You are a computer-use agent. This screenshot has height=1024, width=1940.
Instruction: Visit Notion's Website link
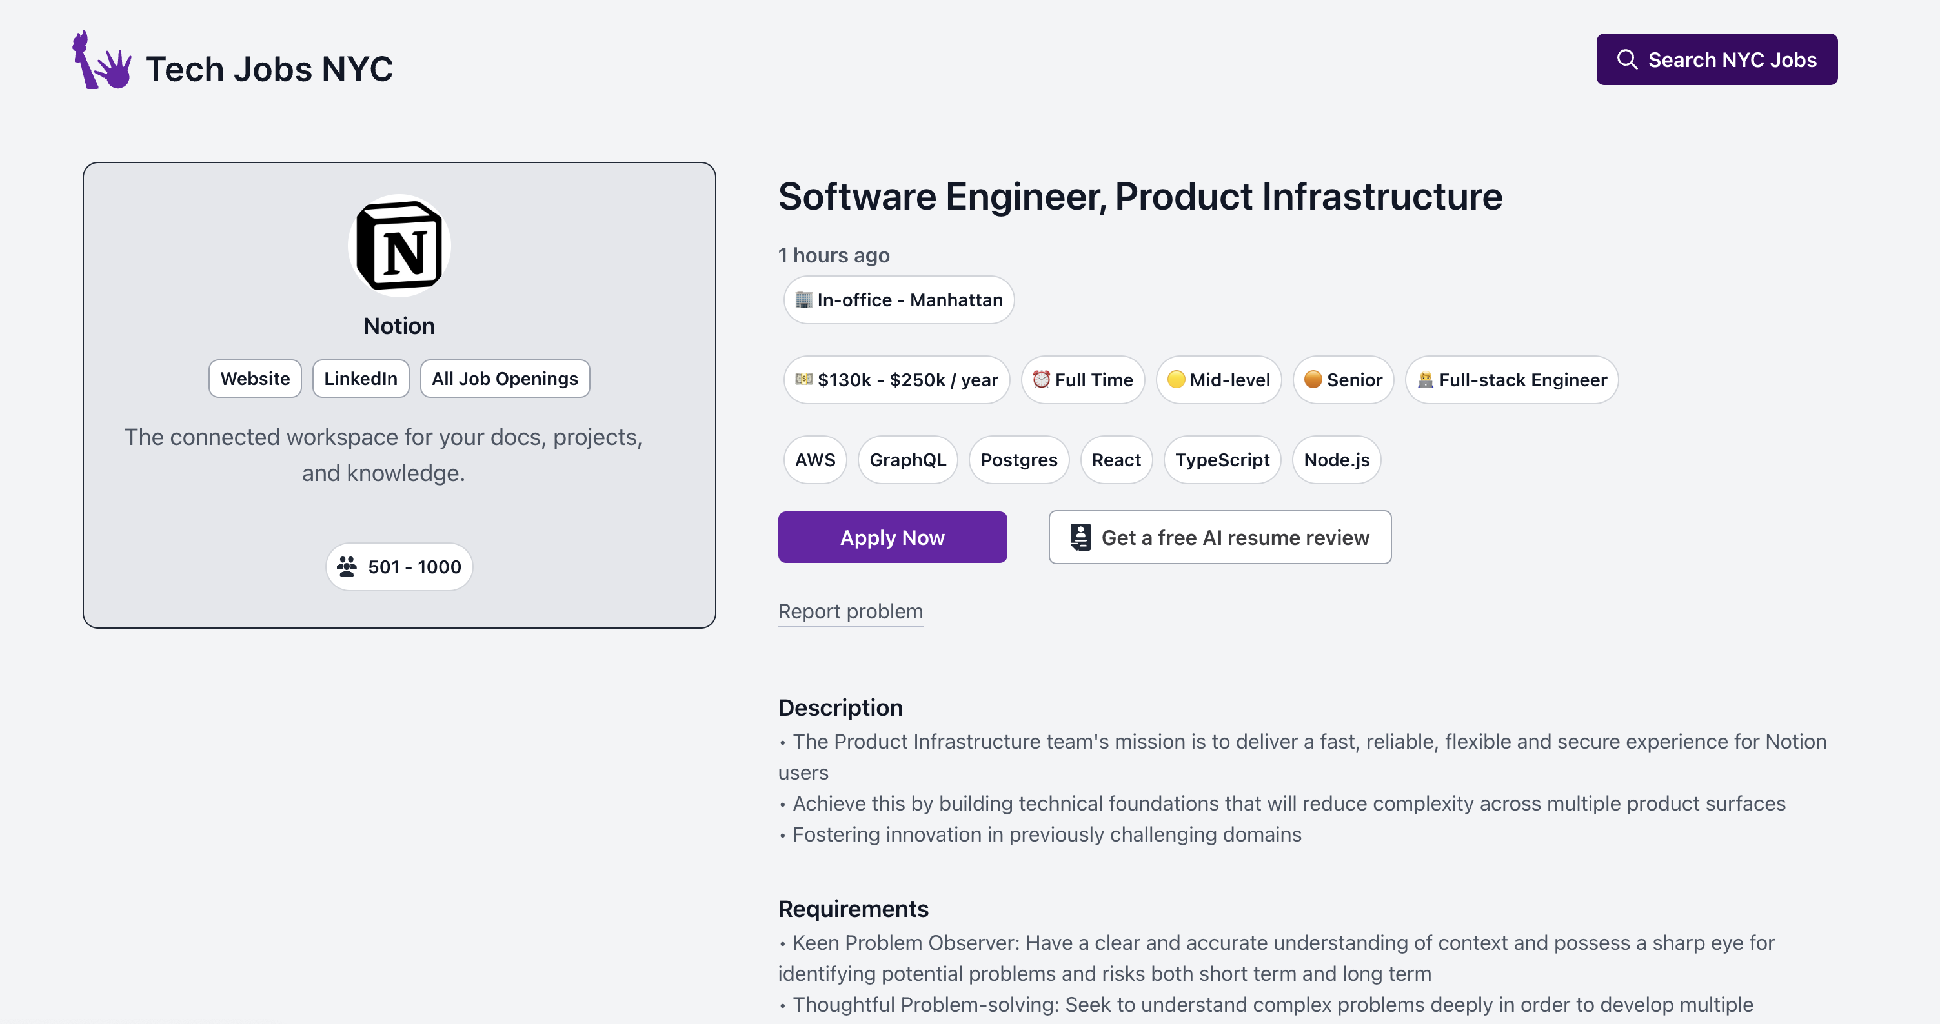pos(256,379)
